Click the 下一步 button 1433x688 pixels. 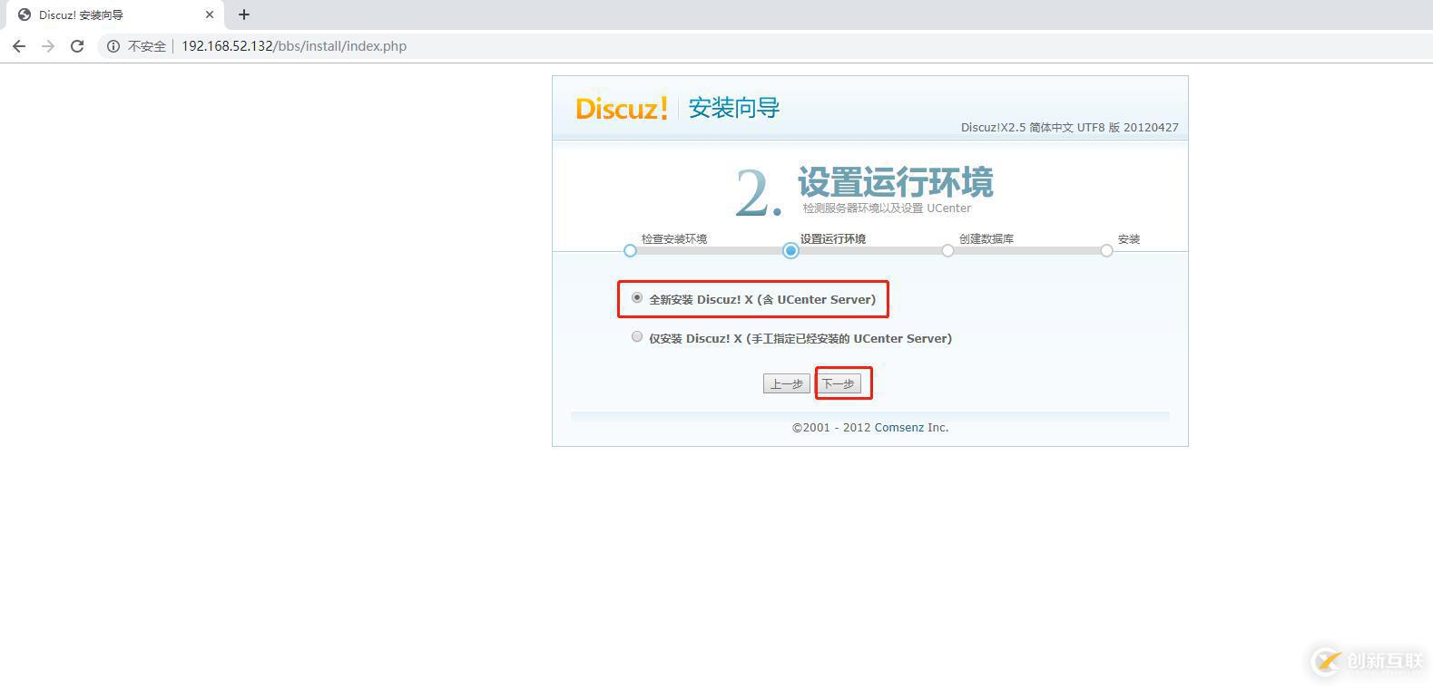(838, 383)
